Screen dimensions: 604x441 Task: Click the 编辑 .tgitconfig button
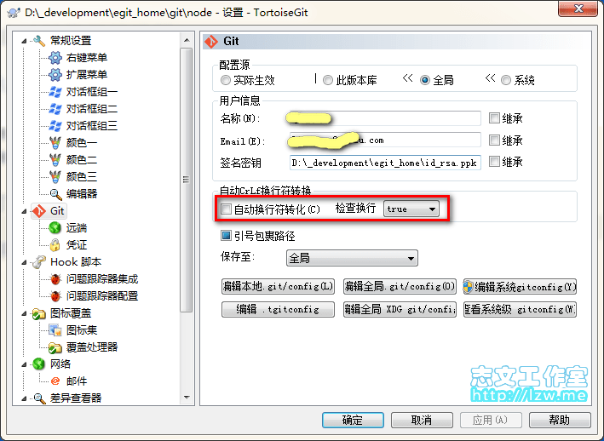click(x=278, y=309)
